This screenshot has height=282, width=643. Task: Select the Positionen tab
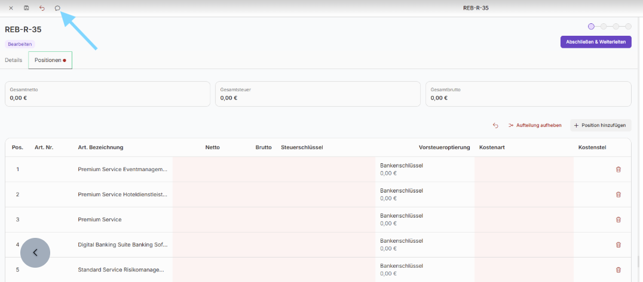pos(50,60)
